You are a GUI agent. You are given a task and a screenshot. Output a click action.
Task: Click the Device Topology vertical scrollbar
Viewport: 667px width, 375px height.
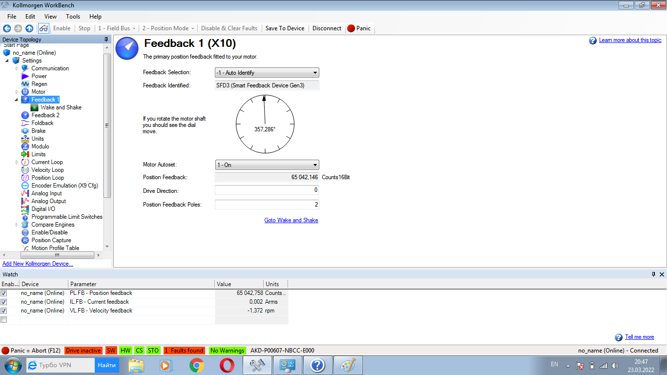tap(107, 125)
